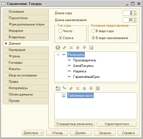
Task: Click the move up arrow above Реквизиты list
Action: pyautogui.click(x=78, y=47)
